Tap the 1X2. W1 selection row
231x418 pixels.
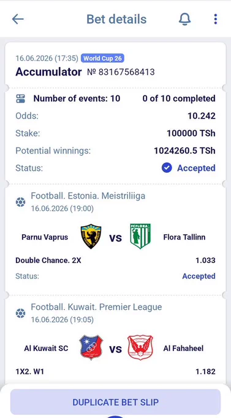[x=115, y=371]
